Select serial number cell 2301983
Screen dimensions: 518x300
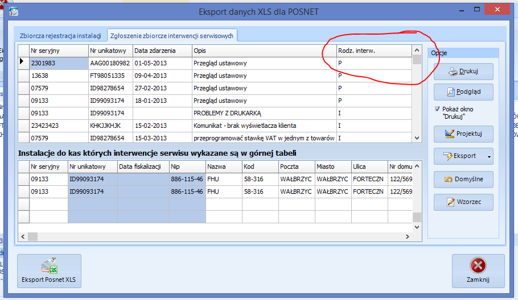[59, 63]
